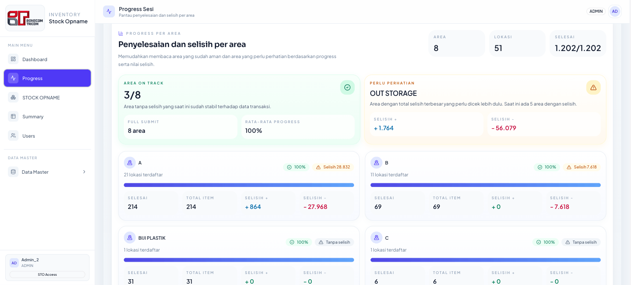Click BIJI PLASTIK progress bar

(x=239, y=260)
